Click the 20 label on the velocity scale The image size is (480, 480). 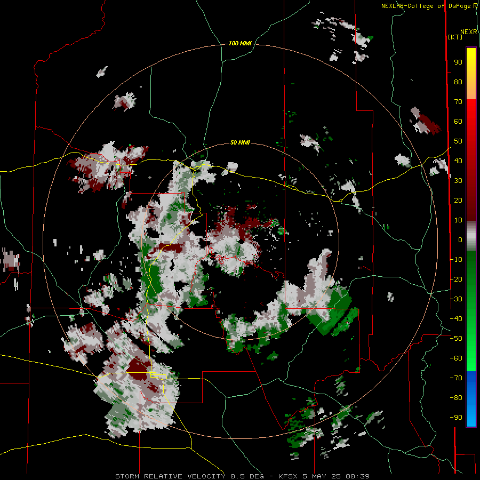coord(458,200)
